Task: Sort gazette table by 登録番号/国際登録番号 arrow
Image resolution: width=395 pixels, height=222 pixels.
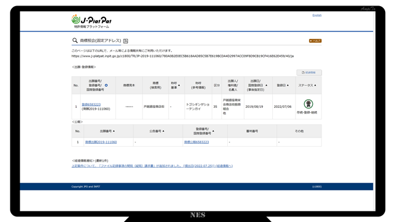Action: point(213,131)
